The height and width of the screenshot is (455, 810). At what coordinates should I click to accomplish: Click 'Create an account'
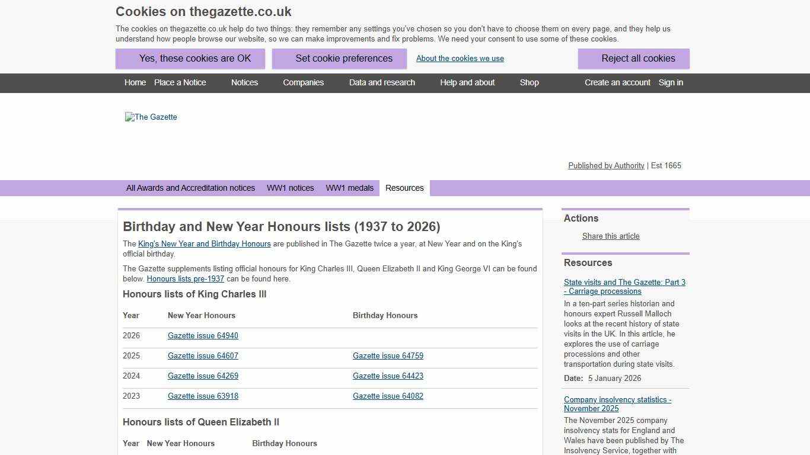617,83
